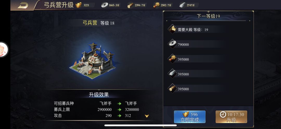Tap the grain cost icon in requirements list
This screenshot has height=129, width=281.
pos(173,59)
